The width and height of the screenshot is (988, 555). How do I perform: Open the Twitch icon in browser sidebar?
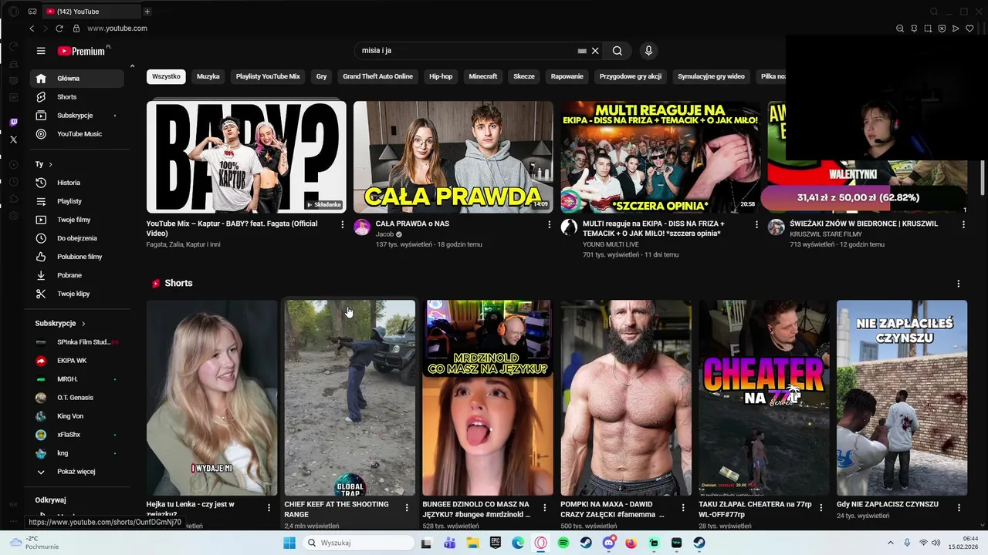click(x=13, y=123)
